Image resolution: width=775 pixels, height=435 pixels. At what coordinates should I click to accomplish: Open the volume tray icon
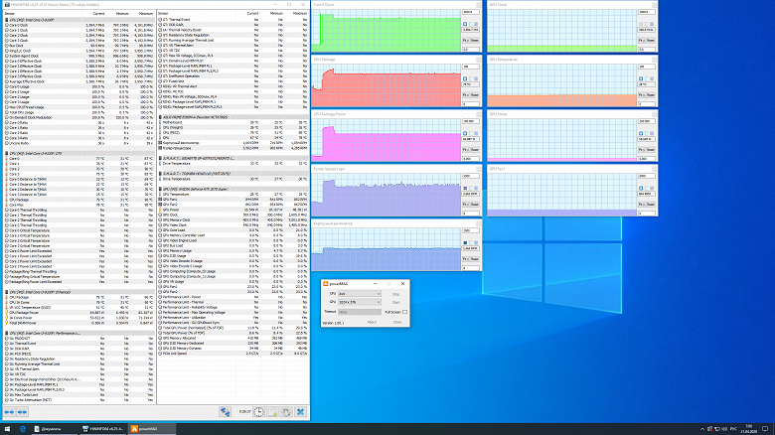click(x=724, y=429)
